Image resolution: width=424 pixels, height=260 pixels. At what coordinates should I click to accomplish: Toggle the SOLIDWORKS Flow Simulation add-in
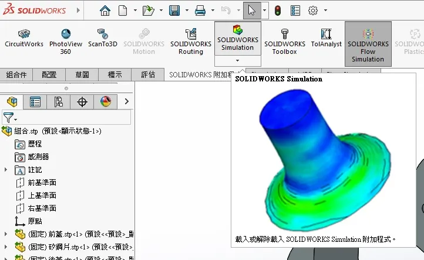(368, 44)
